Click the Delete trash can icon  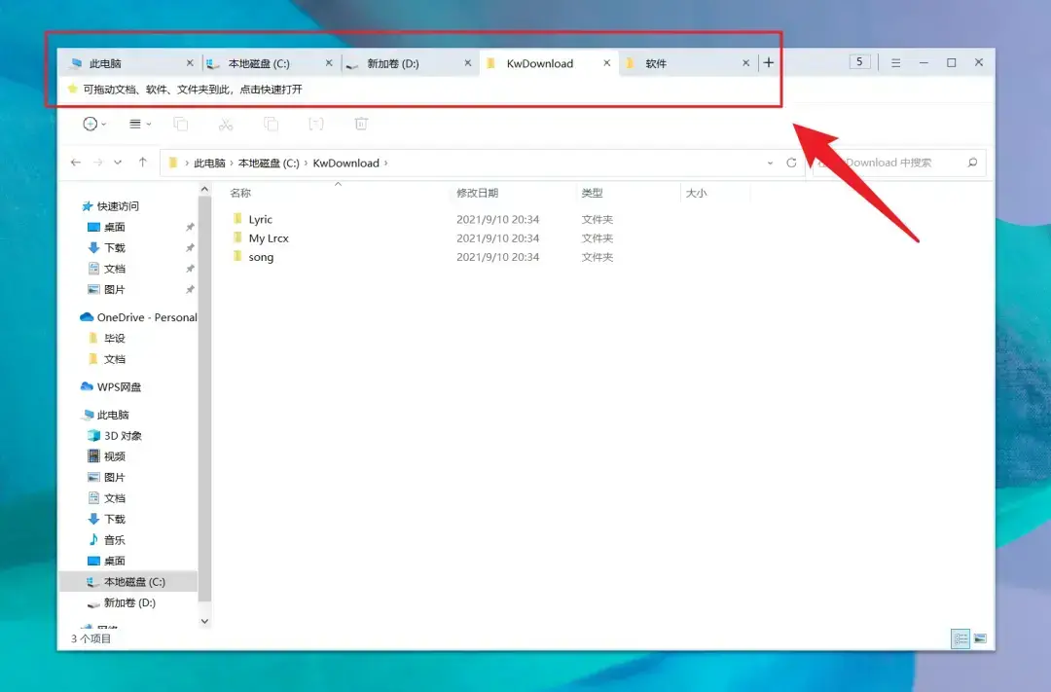point(361,124)
